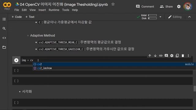Add a comment to the cell
The width and height of the screenshot is (196, 110).
(x=166, y=56)
